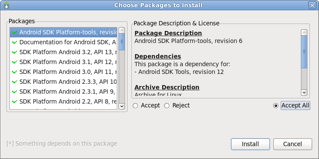This screenshot has width=319, height=159.
Task: Click green checkmark beside SDK Platform Android 2.2
Action: point(15,101)
